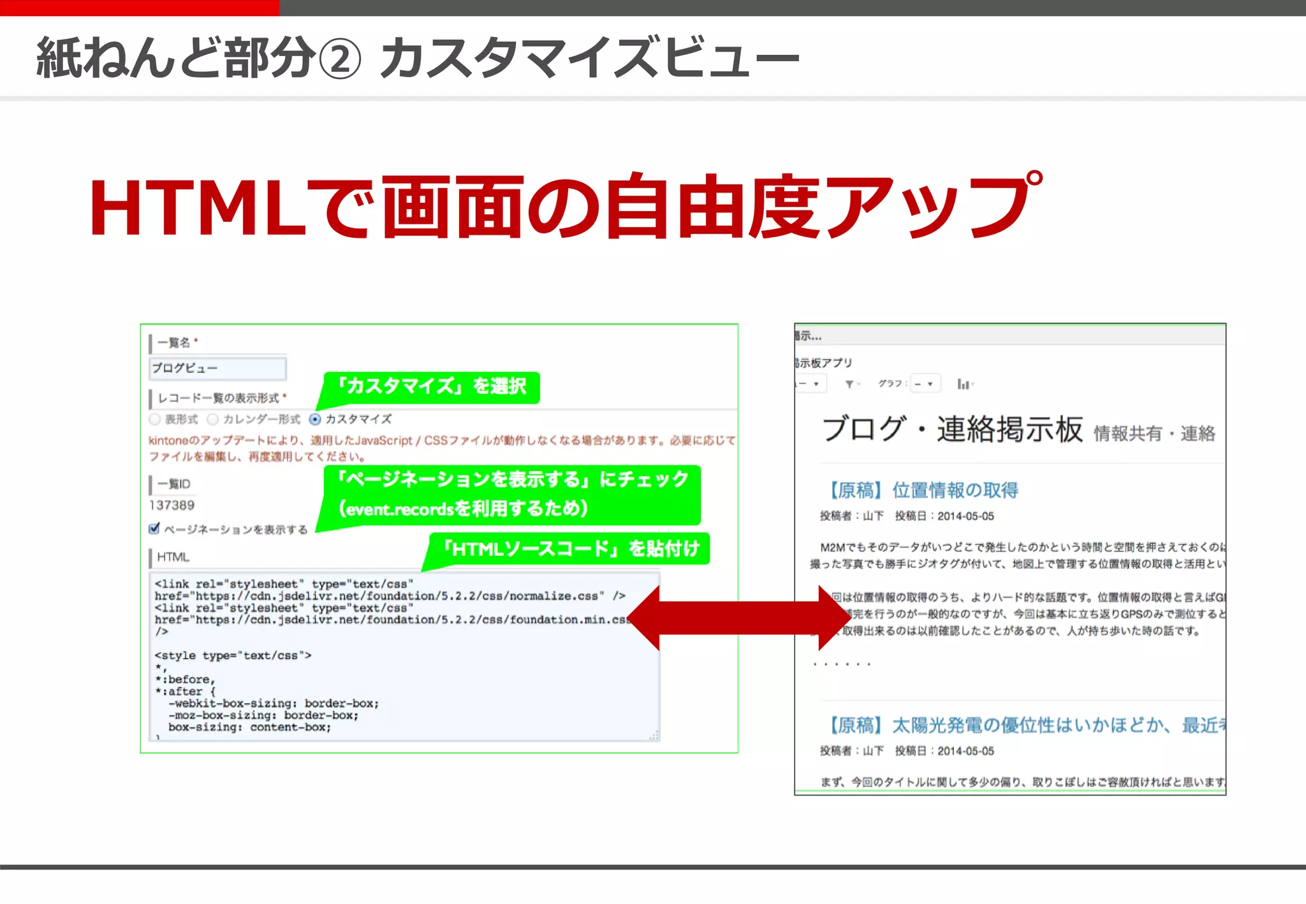Click the 掲示板アプリ breadcrumb text
Screen dimensions: 1306x904
pyautogui.click(x=823, y=363)
